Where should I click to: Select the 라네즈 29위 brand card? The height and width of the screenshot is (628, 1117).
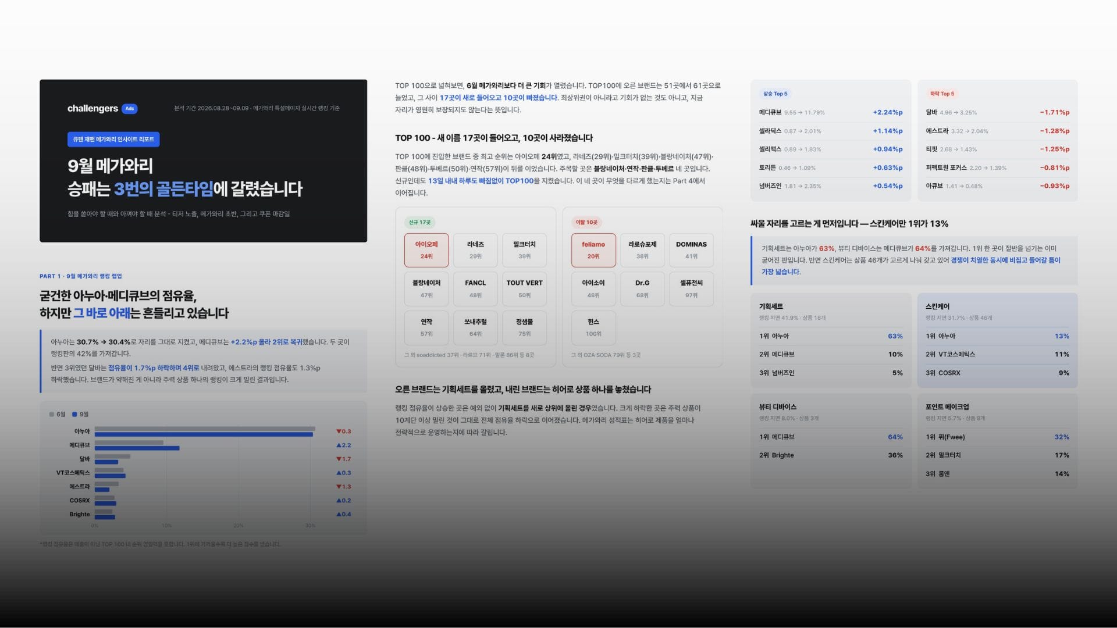475,250
